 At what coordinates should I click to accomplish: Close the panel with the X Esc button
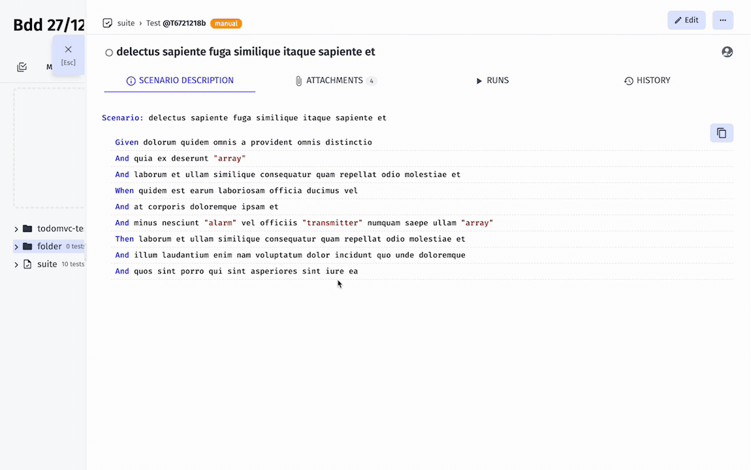(x=69, y=55)
